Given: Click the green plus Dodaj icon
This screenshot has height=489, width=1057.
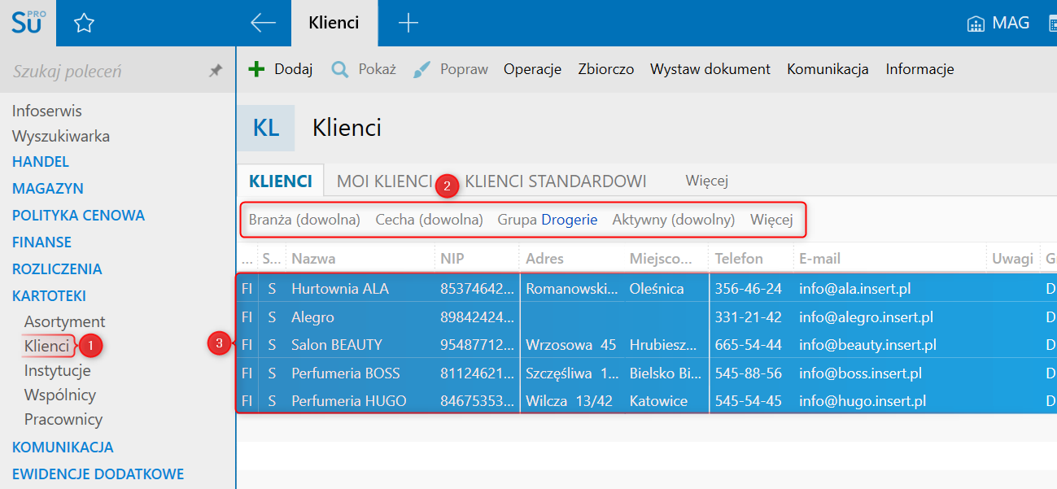Looking at the screenshot, I should [256, 69].
